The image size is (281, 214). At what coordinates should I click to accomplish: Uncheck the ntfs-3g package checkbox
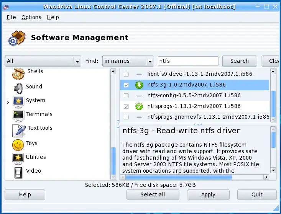tap(127, 85)
